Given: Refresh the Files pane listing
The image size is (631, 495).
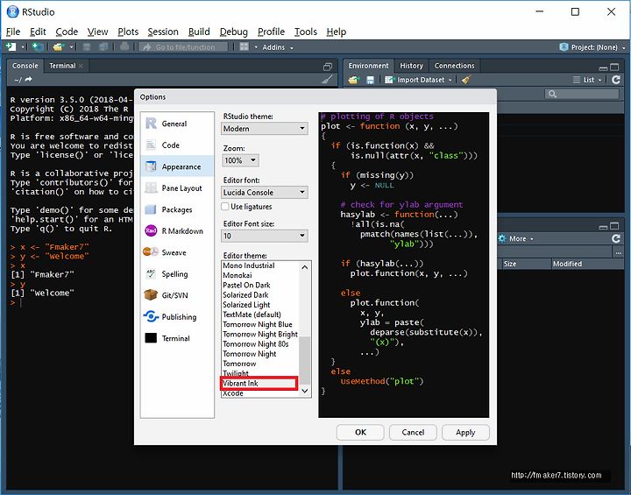Looking at the screenshot, I should (616, 238).
